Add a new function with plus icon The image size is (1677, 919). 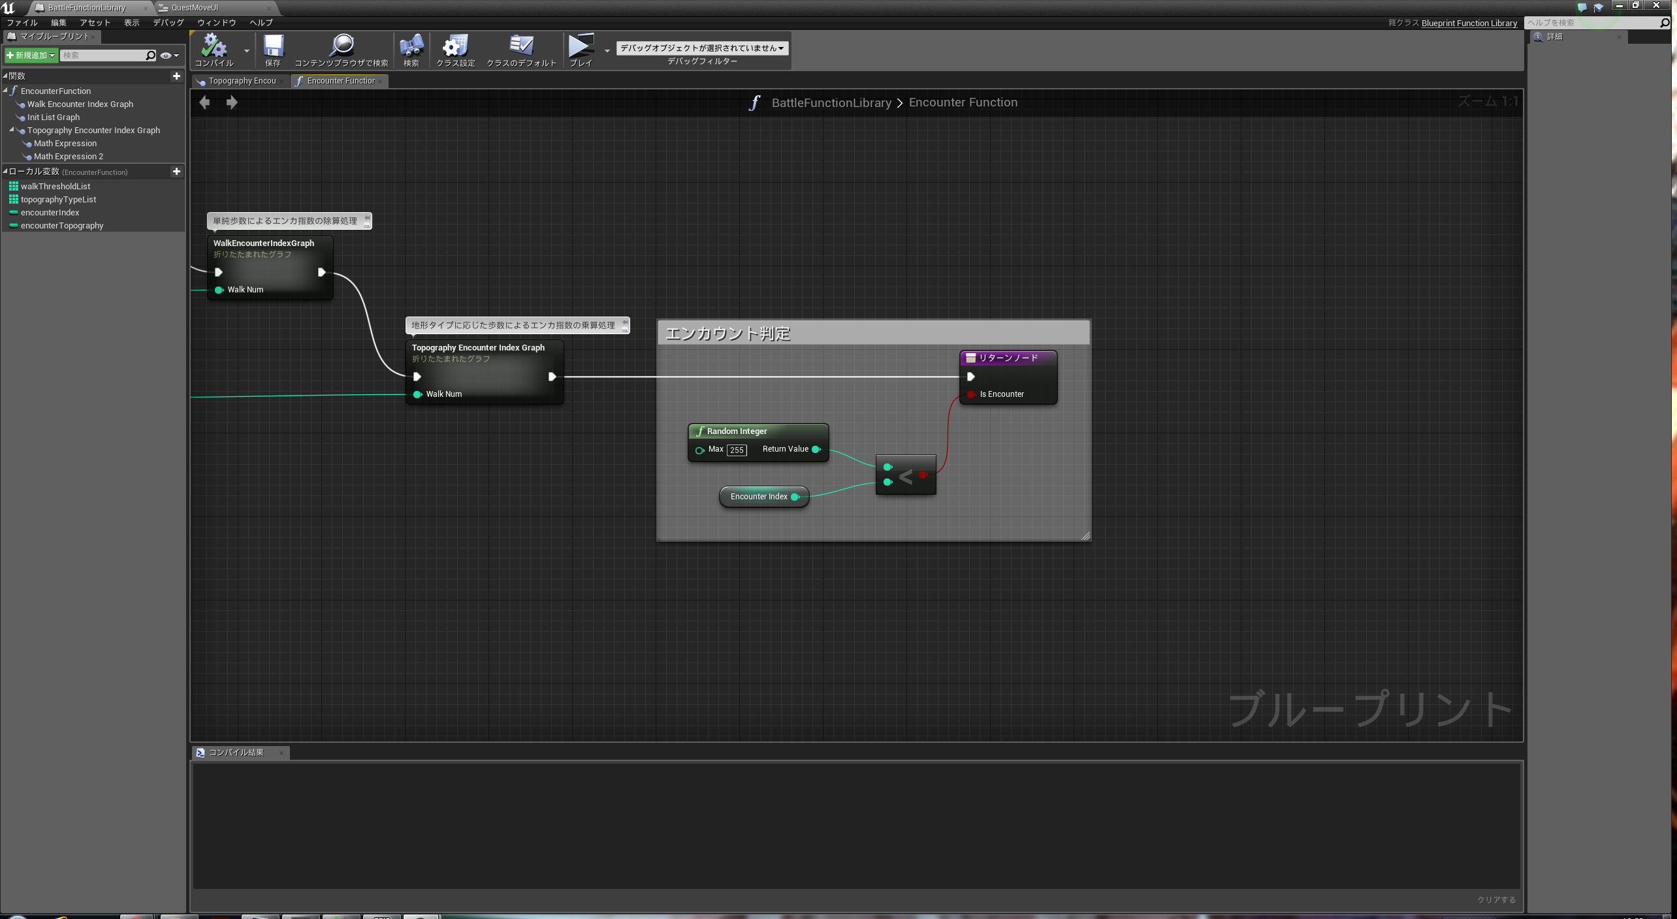pos(176,76)
